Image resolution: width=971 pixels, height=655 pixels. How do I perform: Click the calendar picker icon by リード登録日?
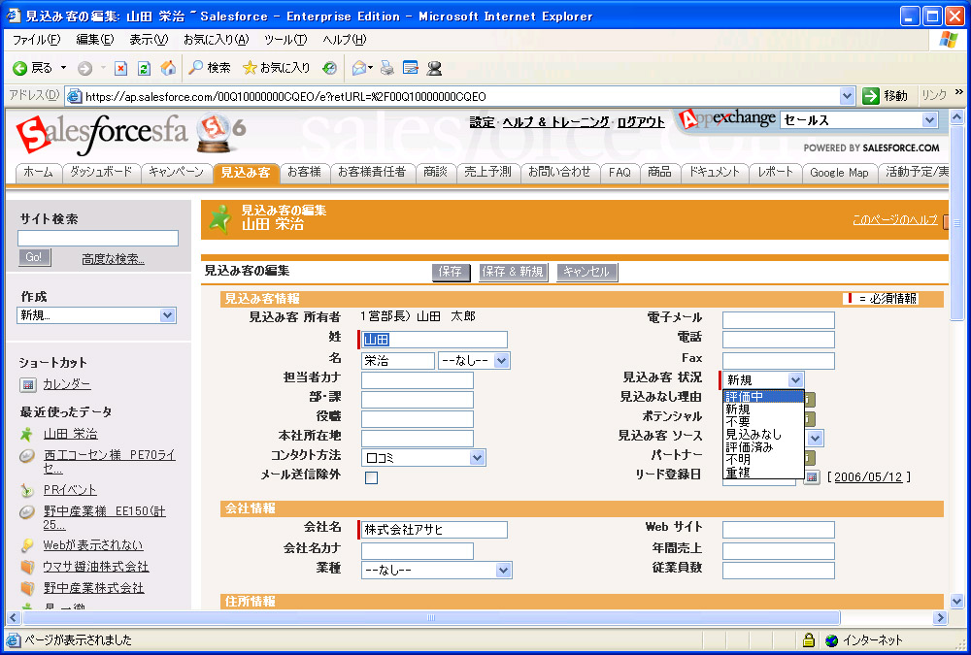click(x=811, y=477)
